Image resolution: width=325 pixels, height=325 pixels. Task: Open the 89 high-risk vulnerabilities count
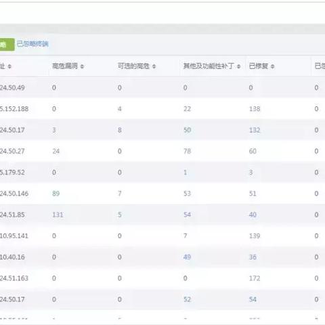(56, 194)
